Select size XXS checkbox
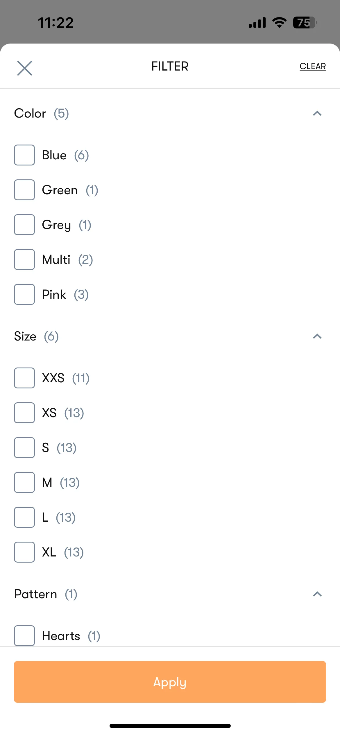The image size is (340, 735). pyautogui.click(x=24, y=378)
